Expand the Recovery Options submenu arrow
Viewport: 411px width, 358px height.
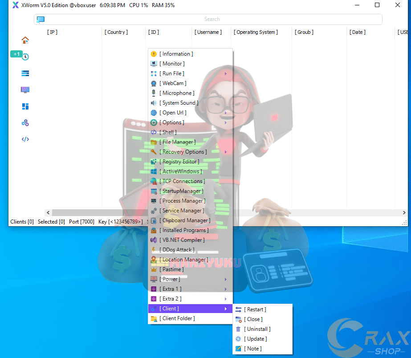point(226,152)
